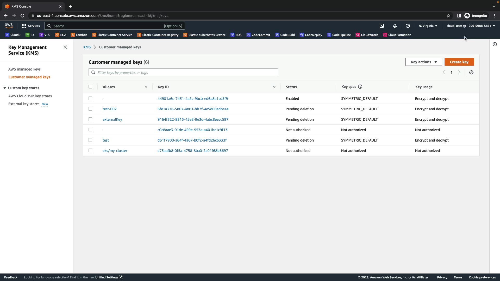
Task: Open CloudWatch from the favorites bar
Action: click(367, 35)
